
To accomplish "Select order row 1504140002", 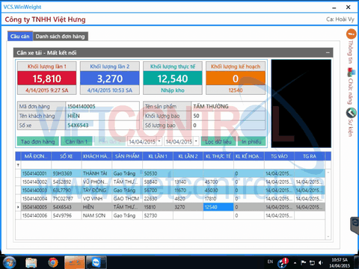I will 171,182.
